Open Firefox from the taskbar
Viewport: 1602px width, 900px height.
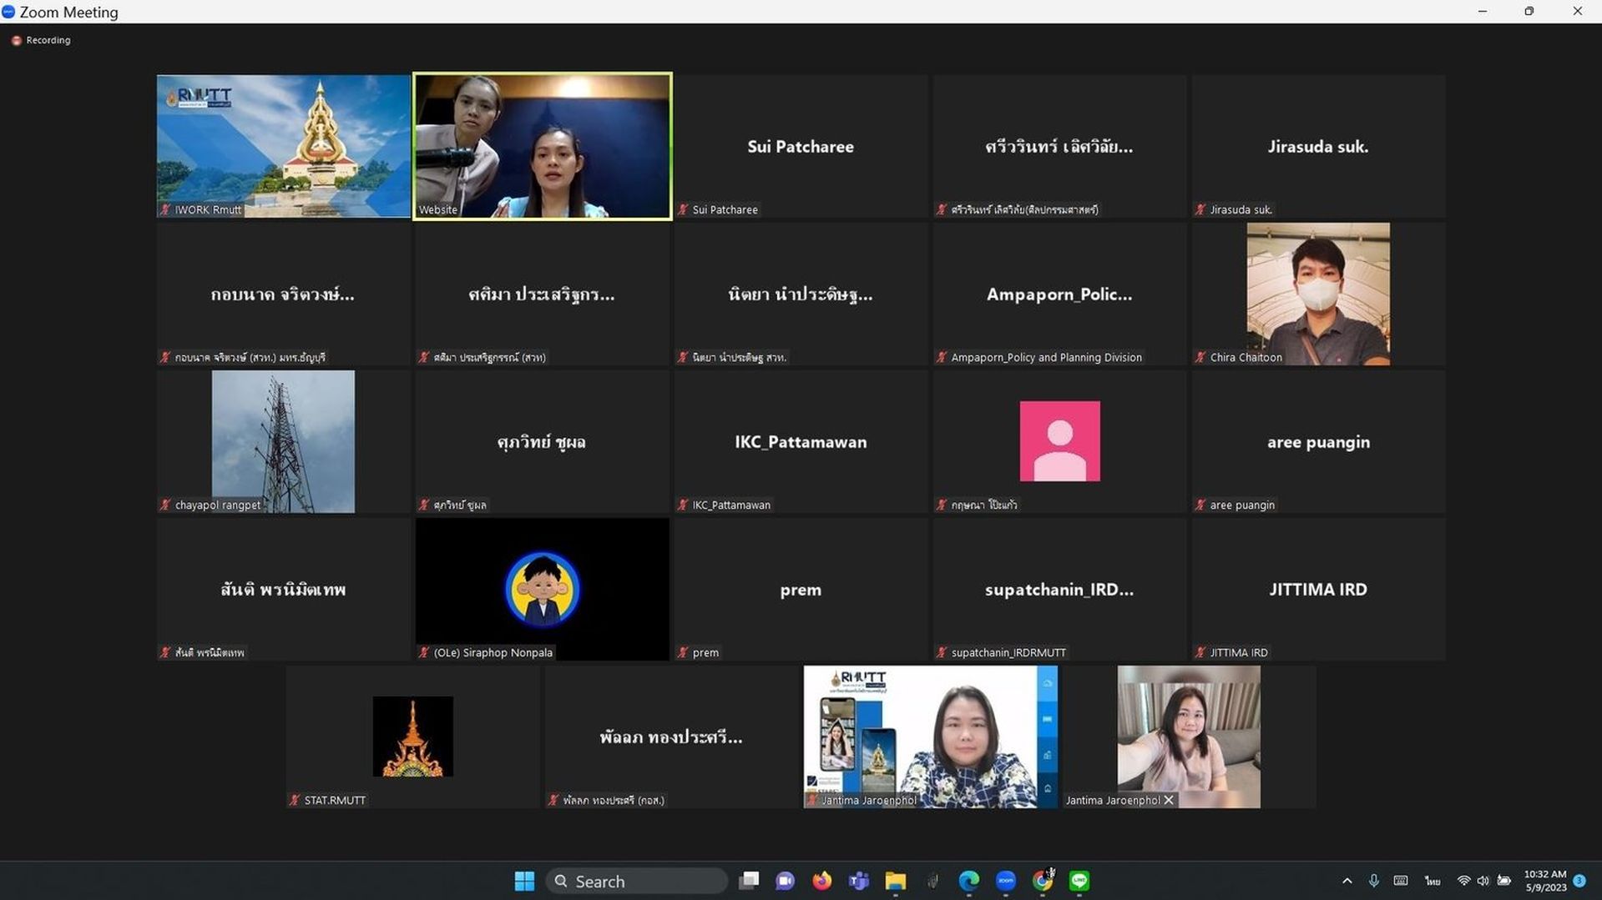click(x=822, y=881)
